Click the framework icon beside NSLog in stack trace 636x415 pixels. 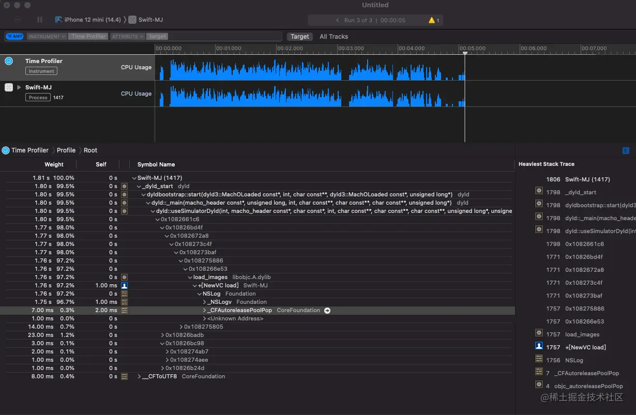coord(539,359)
